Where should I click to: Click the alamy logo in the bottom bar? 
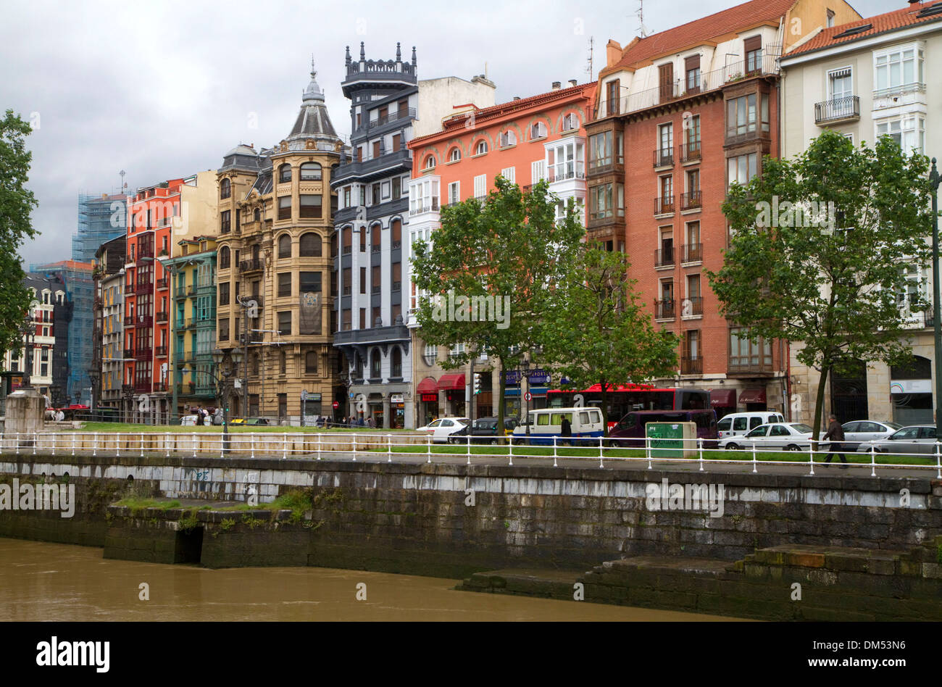point(73,654)
